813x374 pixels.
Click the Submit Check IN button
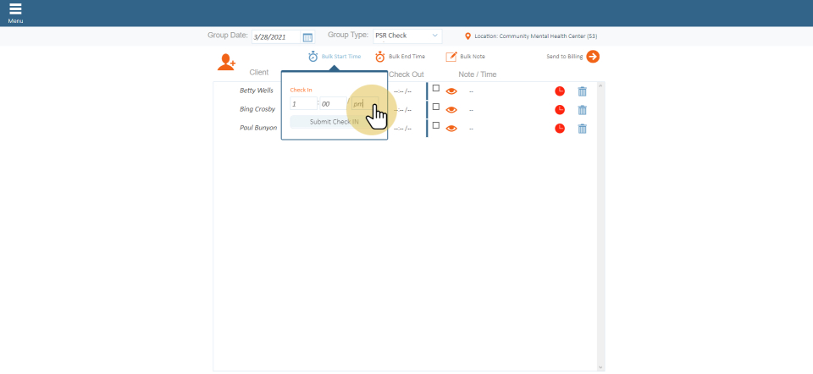(334, 122)
